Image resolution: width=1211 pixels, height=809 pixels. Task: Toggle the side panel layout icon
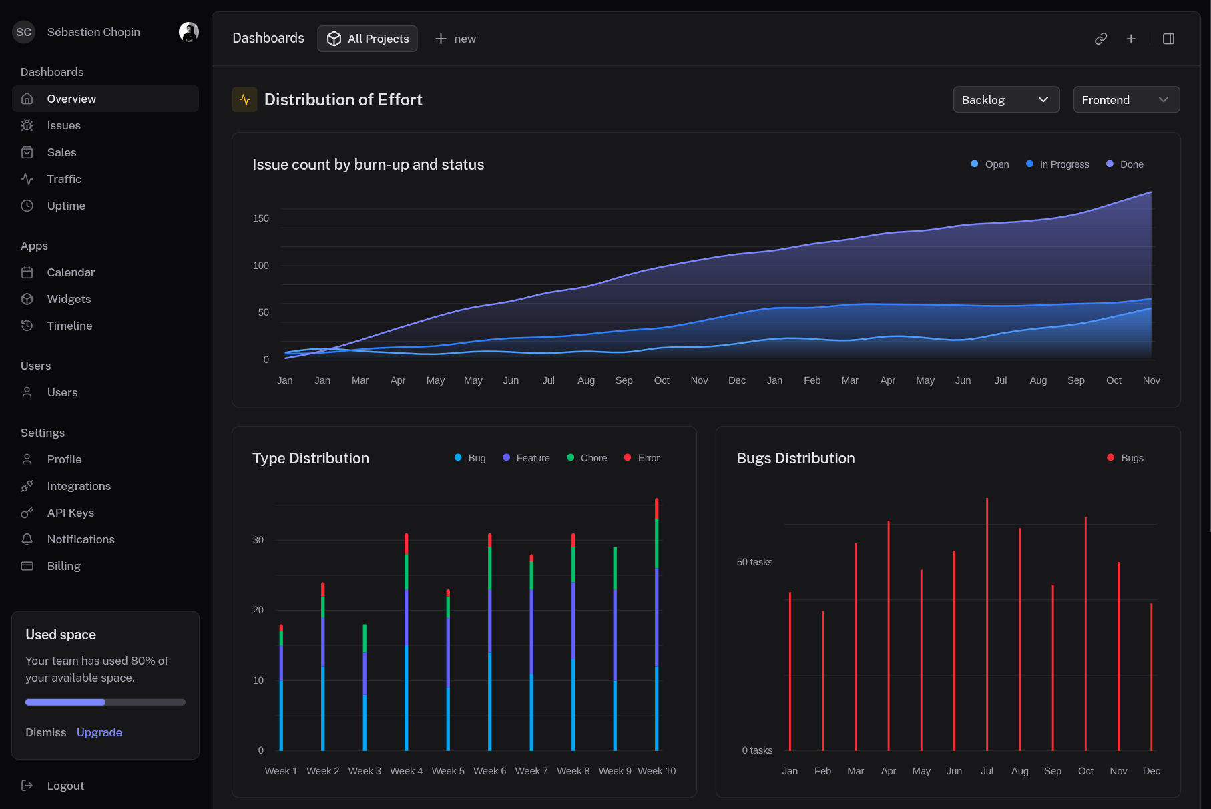[1168, 39]
